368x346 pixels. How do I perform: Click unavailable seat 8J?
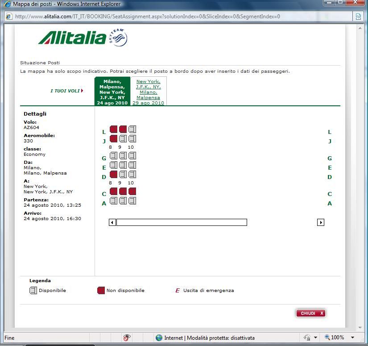click(x=114, y=138)
